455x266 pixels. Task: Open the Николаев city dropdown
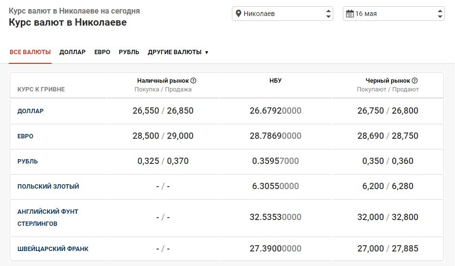click(x=283, y=14)
